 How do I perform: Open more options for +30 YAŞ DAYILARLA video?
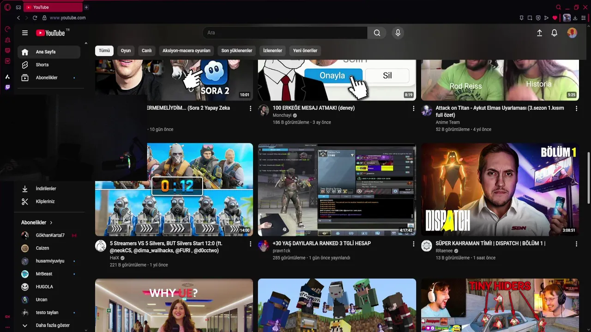point(413,243)
